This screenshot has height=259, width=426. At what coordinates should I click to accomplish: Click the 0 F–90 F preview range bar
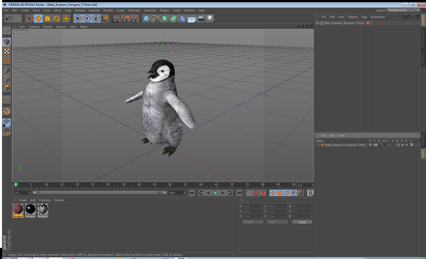pos(100,193)
